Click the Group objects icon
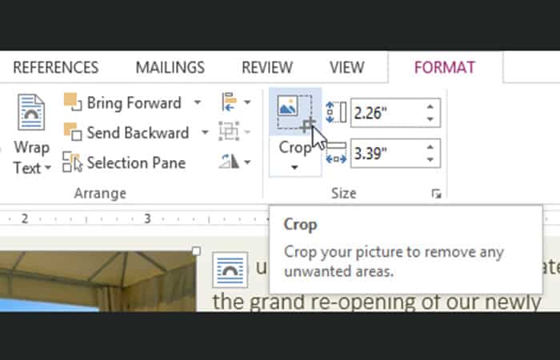The image size is (560, 360). click(x=228, y=133)
